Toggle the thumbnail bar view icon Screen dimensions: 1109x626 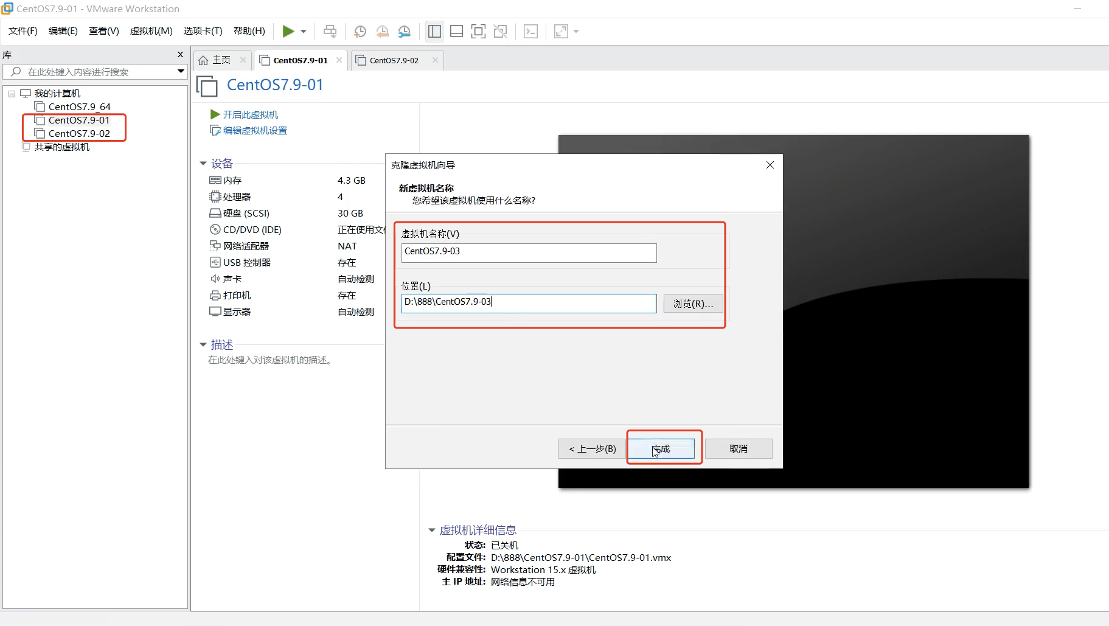(456, 31)
